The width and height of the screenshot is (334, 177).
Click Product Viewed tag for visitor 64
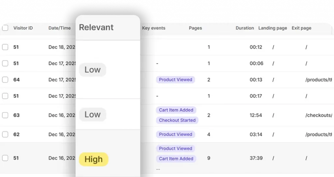click(175, 80)
